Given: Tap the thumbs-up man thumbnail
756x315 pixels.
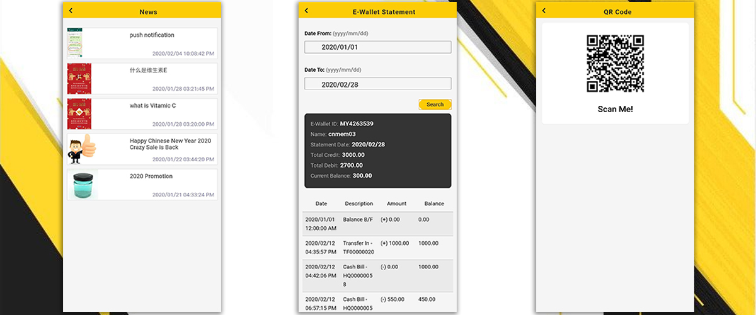Looking at the screenshot, I should pyautogui.click(x=83, y=149).
